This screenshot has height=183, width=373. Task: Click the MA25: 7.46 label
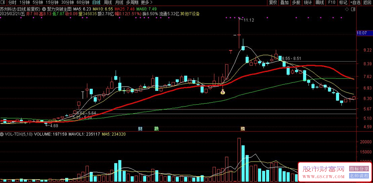click(124, 9)
